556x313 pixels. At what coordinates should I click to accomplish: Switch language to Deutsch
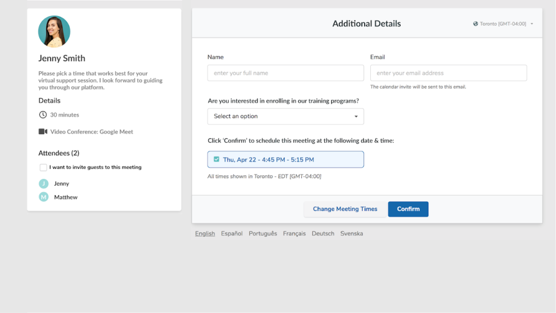(x=323, y=234)
